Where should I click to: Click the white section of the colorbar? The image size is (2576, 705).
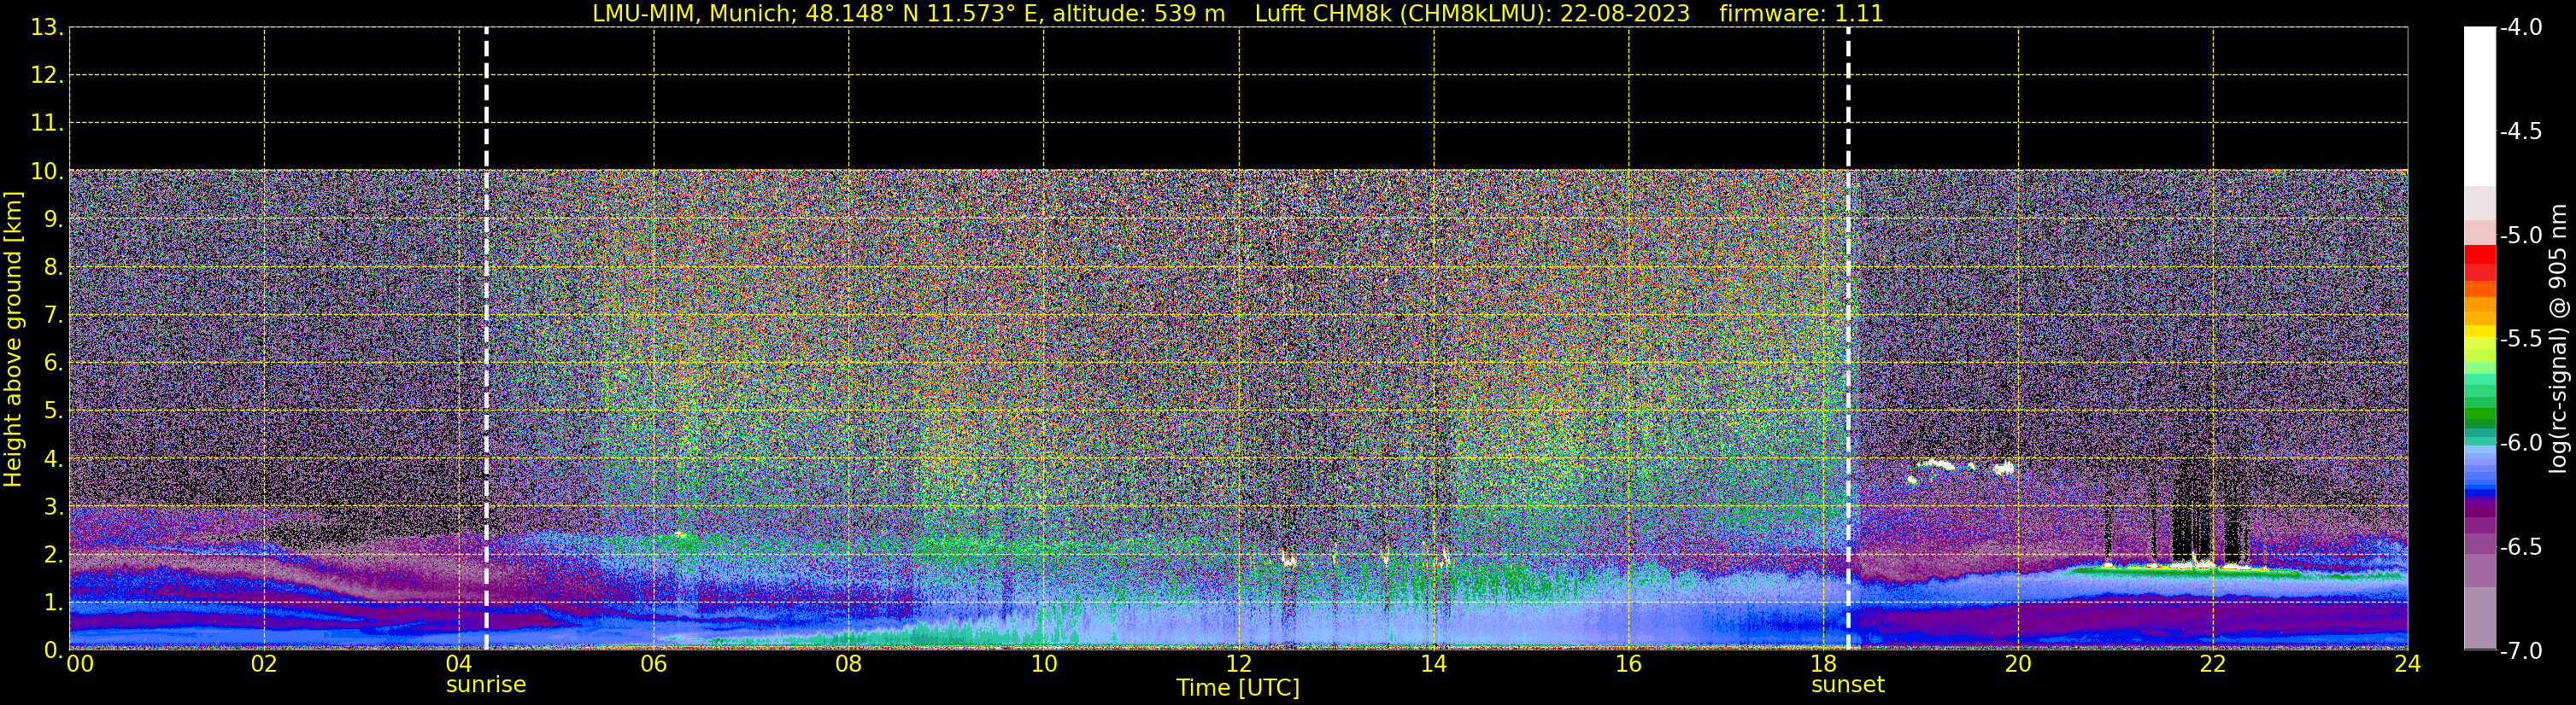click(x=2480, y=107)
